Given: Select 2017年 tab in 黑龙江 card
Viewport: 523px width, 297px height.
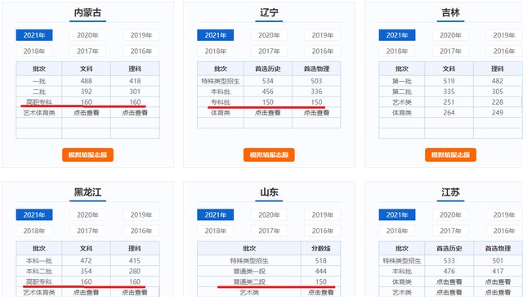Looking at the screenshot, I should 87,231.
